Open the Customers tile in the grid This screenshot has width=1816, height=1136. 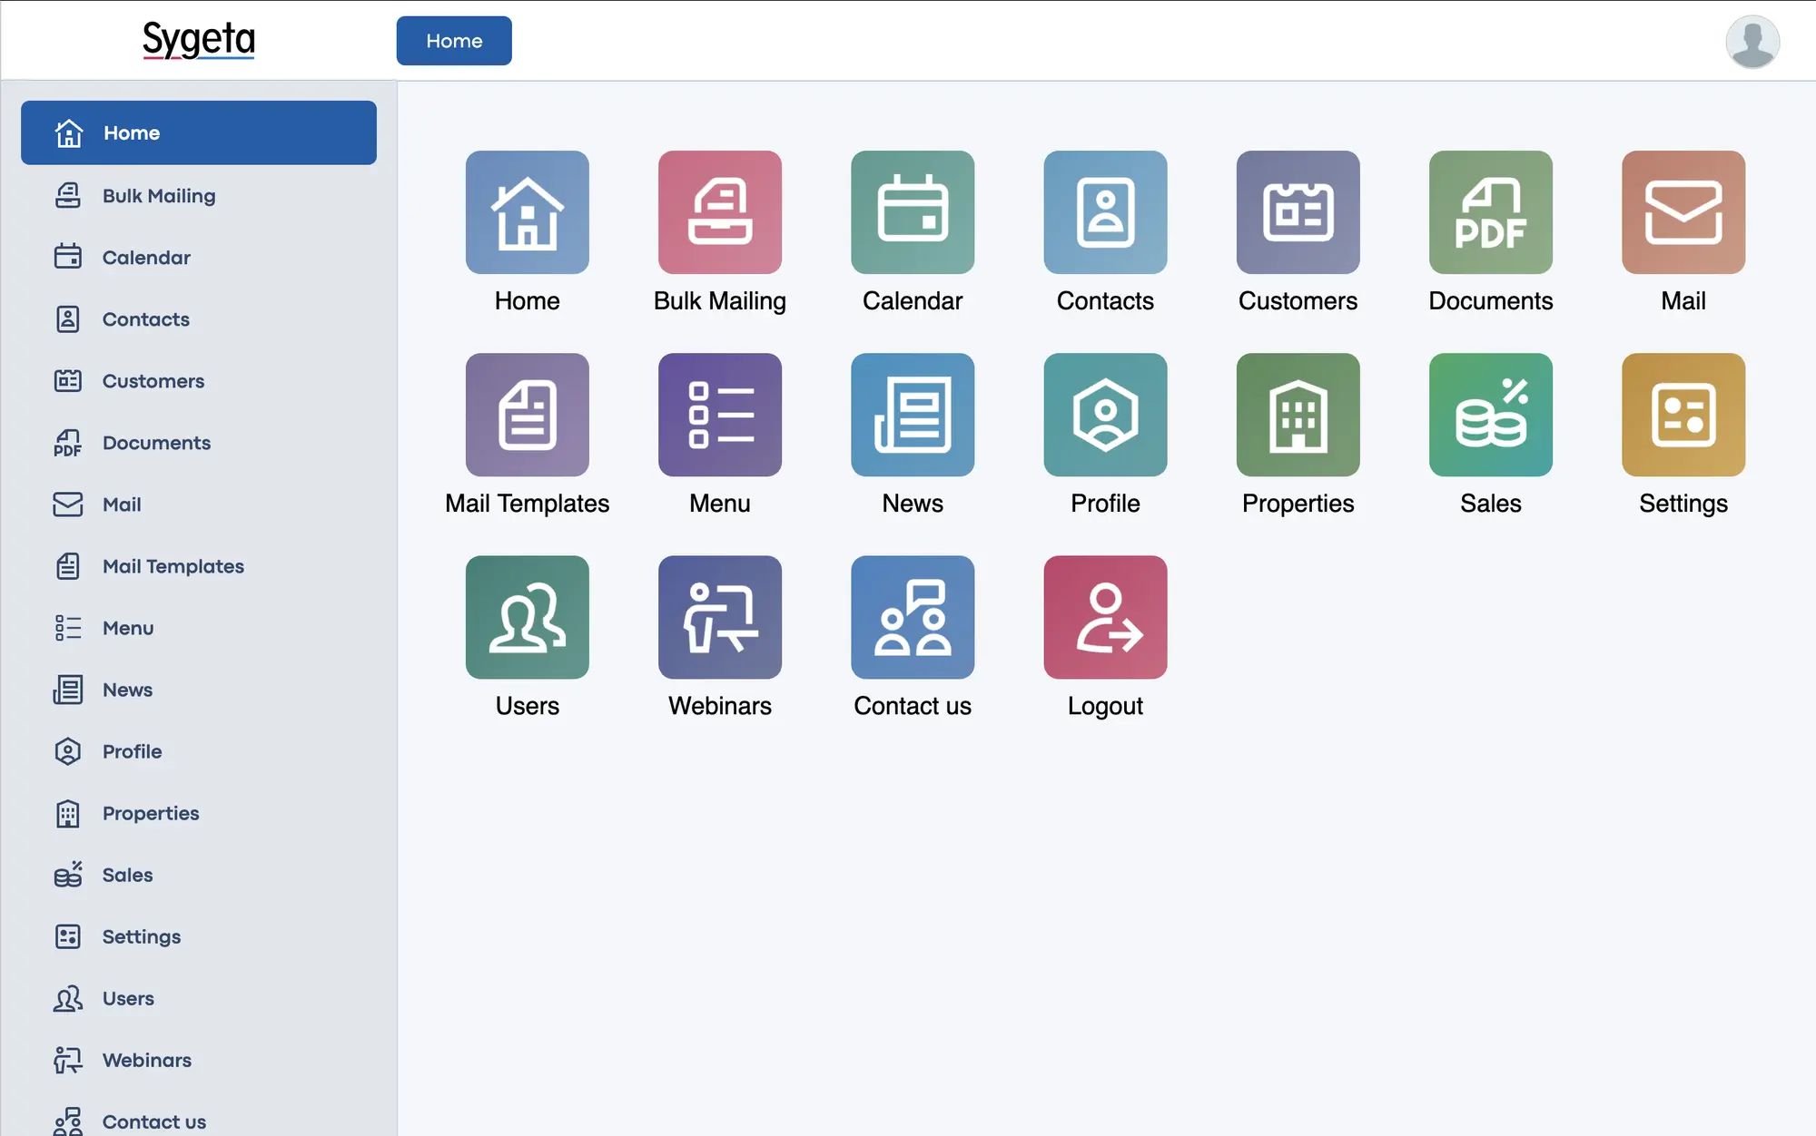(1298, 212)
